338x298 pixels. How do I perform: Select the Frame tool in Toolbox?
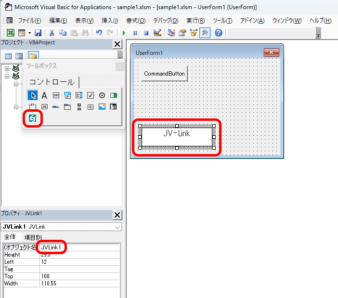coord(33,107)
